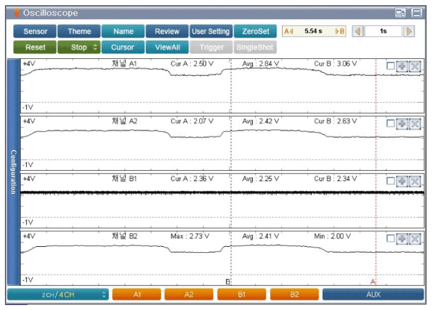The image size is (432, 310).
Task: Click the right arrow to increase time base
Action: pyautogui.click(x=409, y=32)
